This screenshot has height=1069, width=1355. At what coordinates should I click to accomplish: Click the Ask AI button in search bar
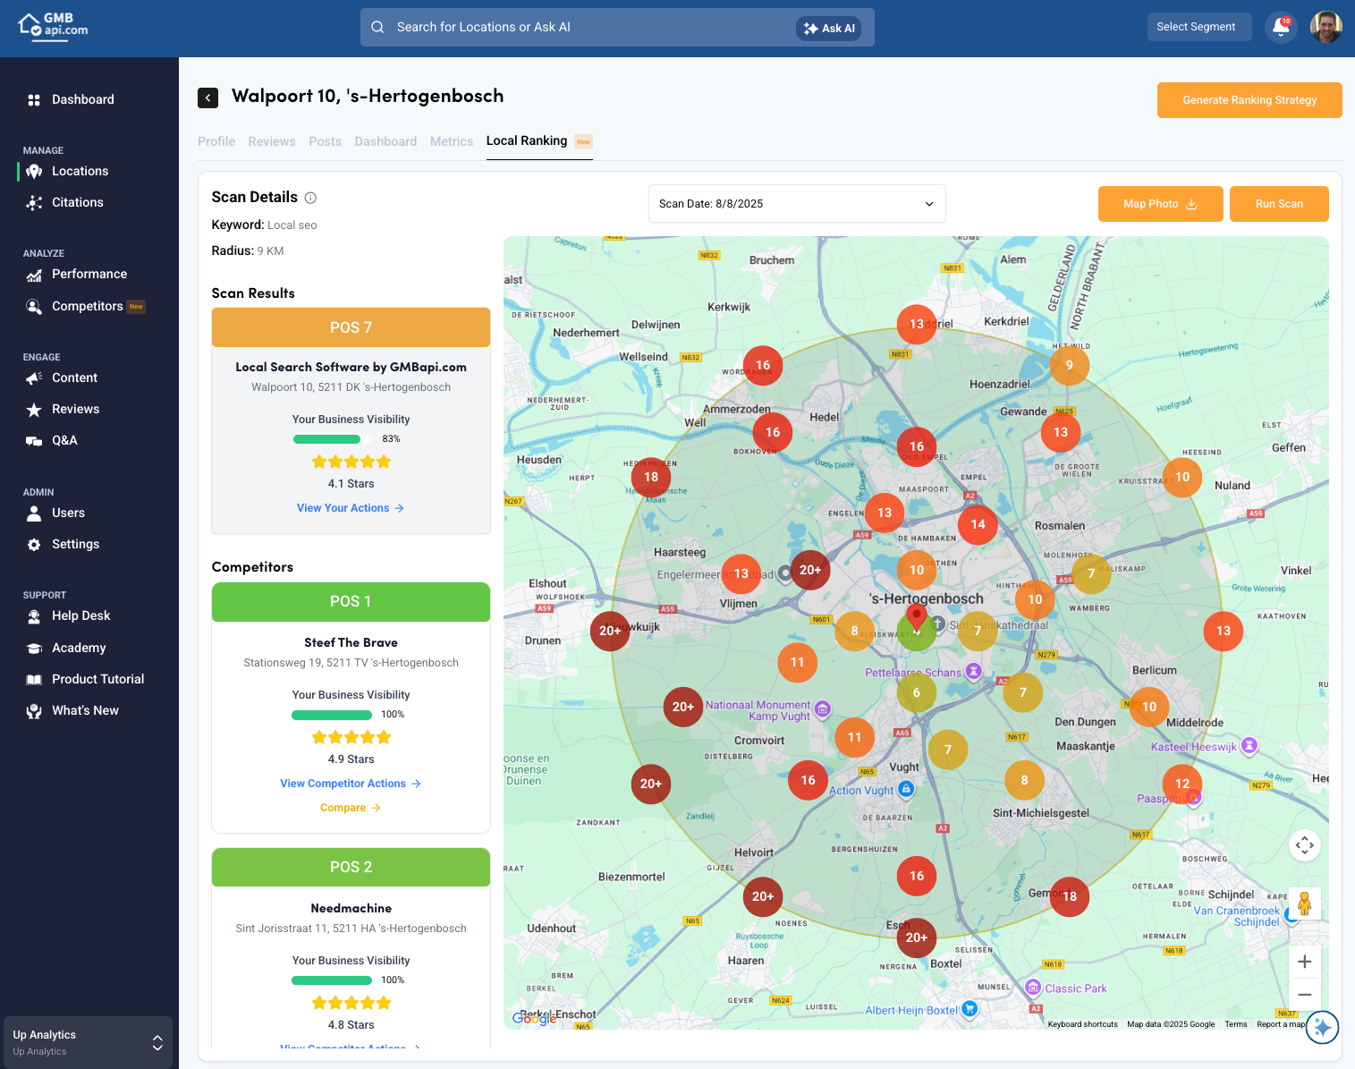[829, 29]
